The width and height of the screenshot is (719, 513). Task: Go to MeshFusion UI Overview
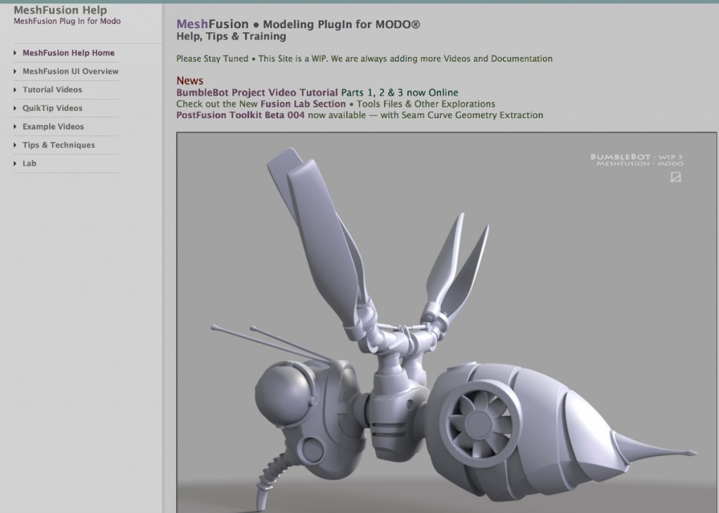(70, 71)
